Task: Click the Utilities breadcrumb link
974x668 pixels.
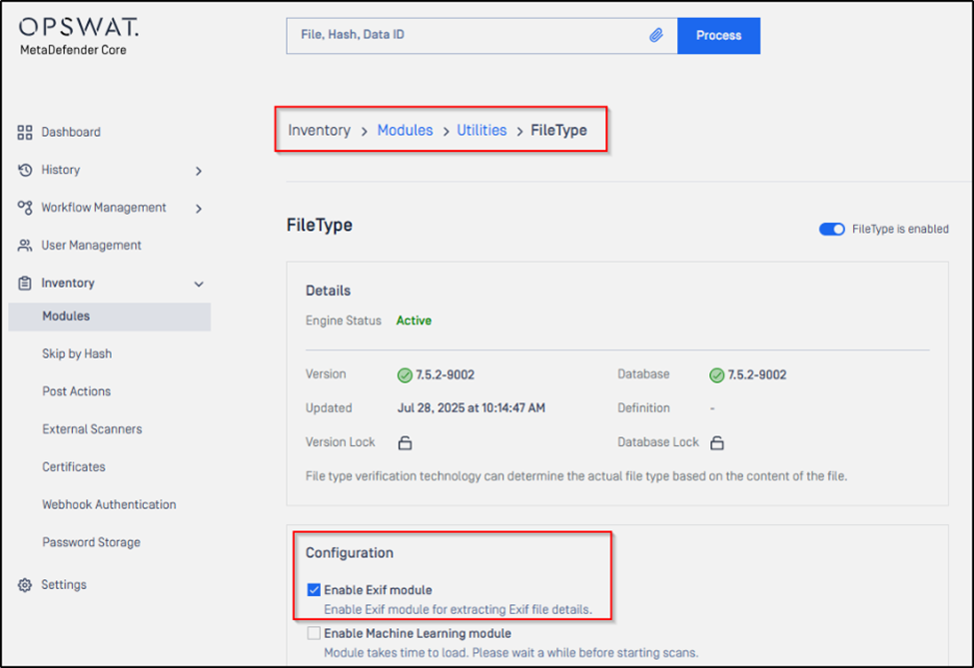Action: [x=483, y=131]
